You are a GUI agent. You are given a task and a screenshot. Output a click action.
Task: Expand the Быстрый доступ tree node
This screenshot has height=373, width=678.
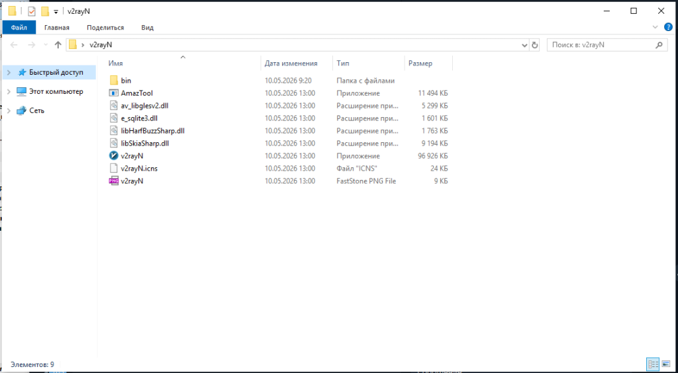[9, 73]
